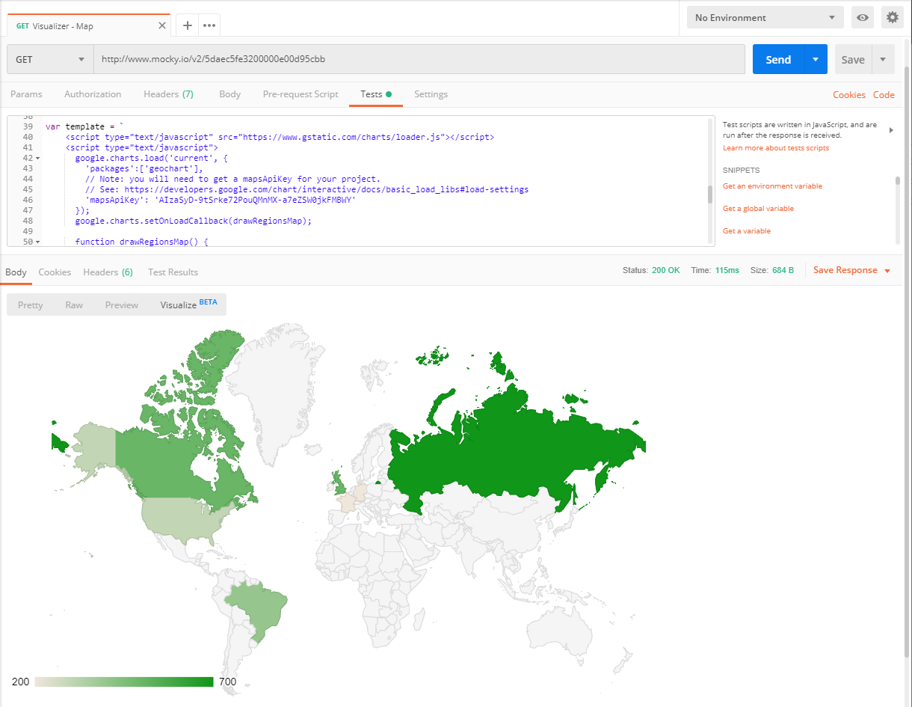Image resolution: width=912 pixels, height=707 pixels.
Task: Insert 'Get a global variable' snippet
Action: click(758, 209)
